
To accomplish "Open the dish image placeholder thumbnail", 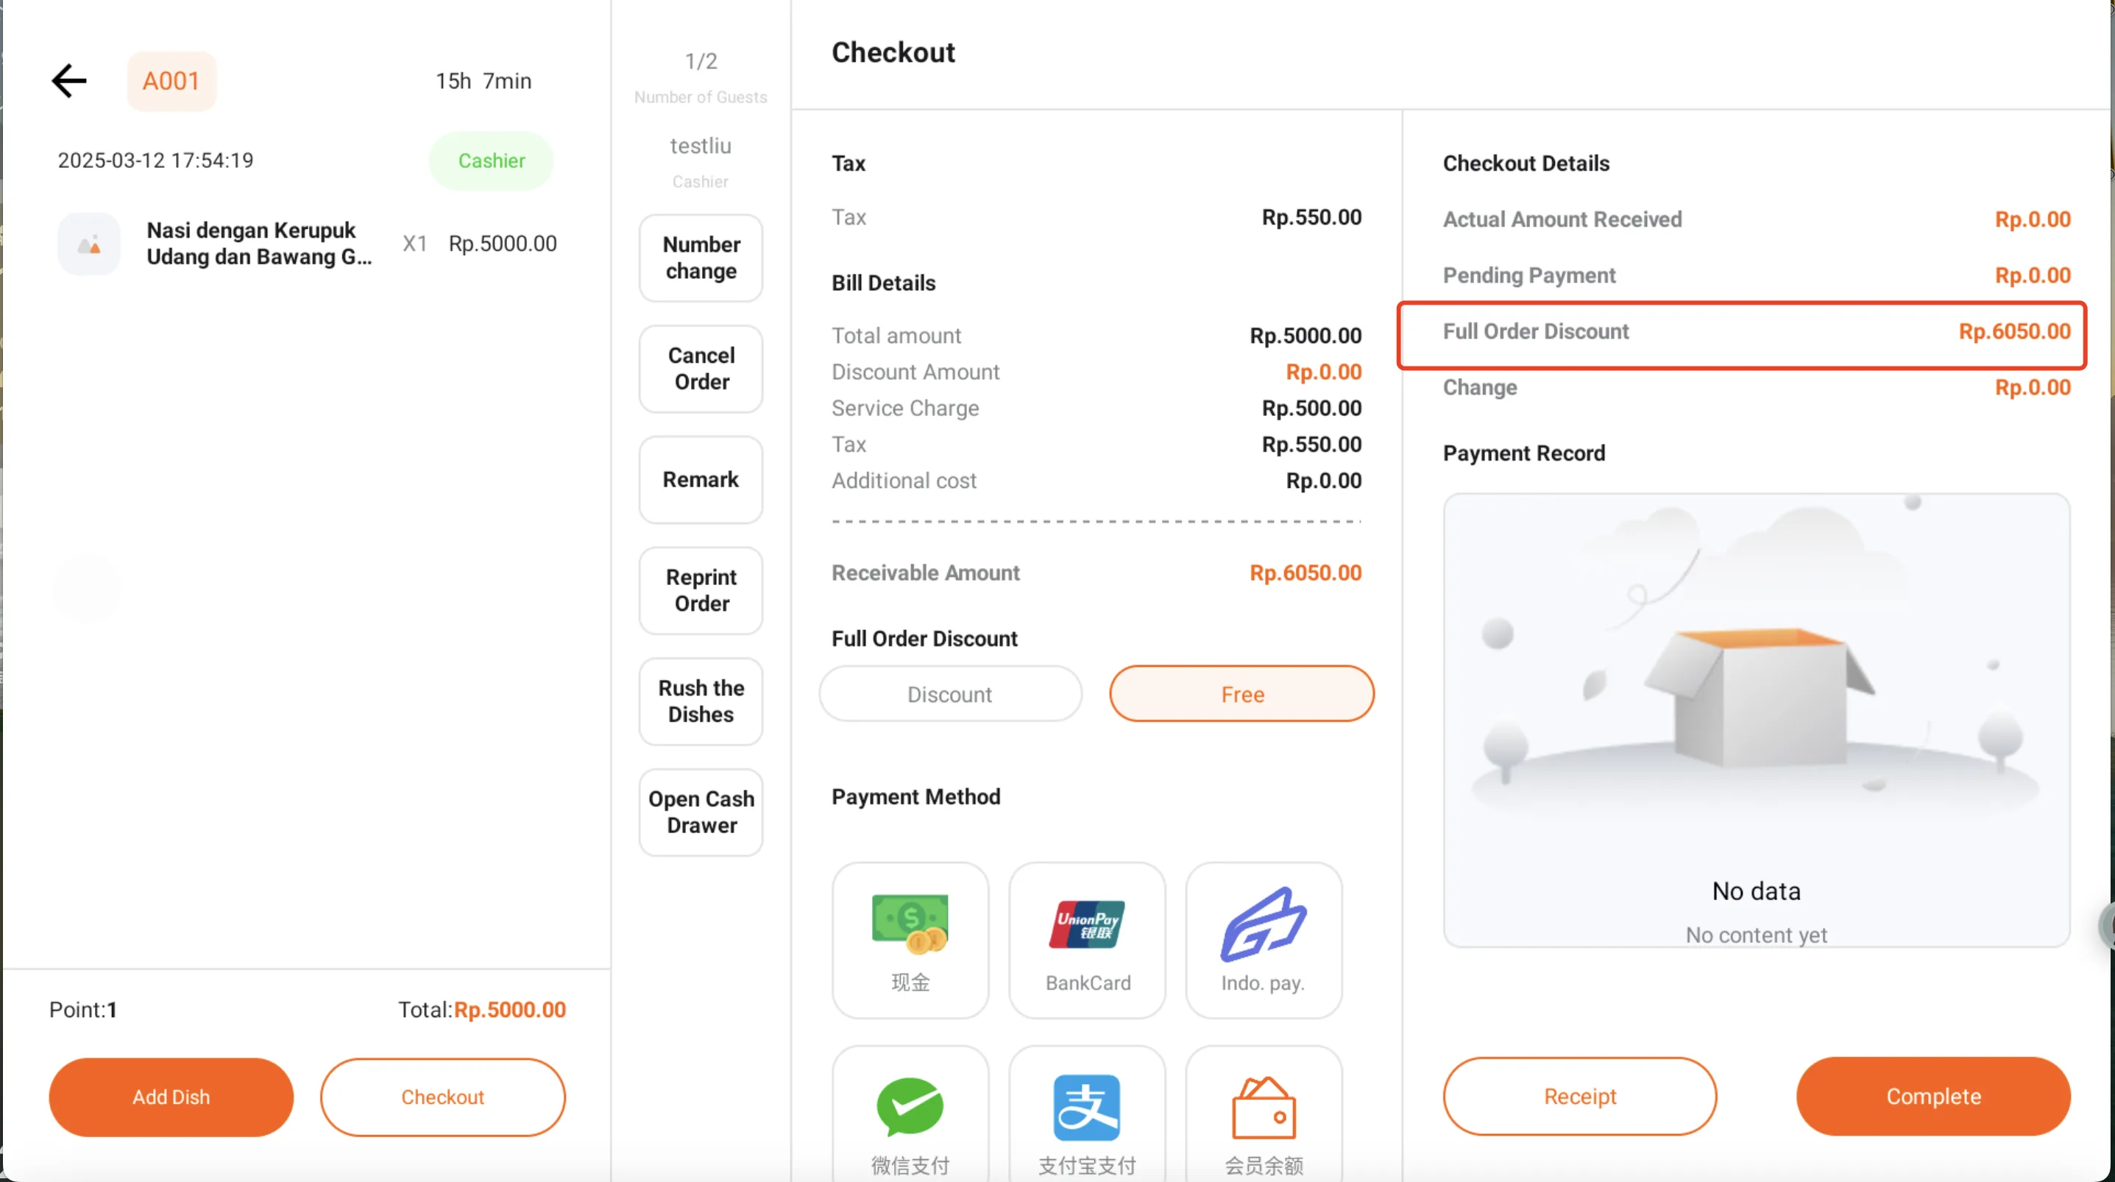I will (88, 244).
